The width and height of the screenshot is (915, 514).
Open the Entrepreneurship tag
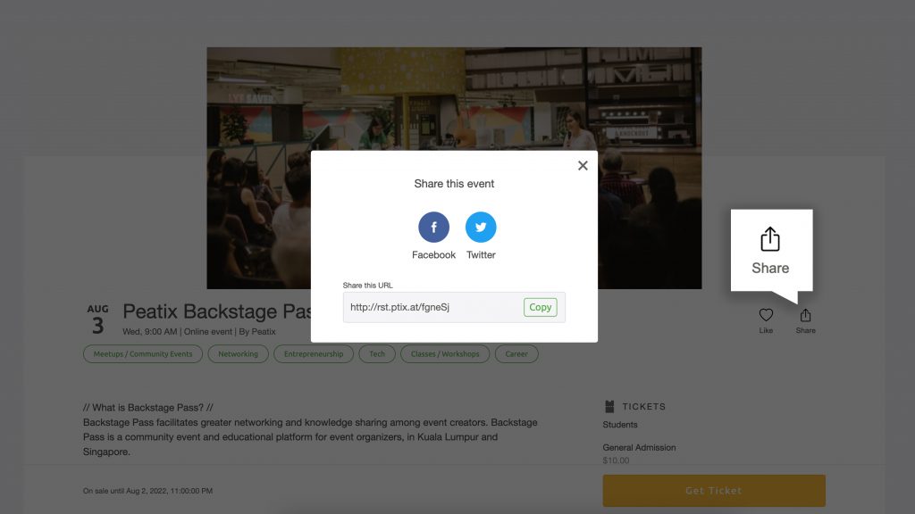[x=314, y=353]
